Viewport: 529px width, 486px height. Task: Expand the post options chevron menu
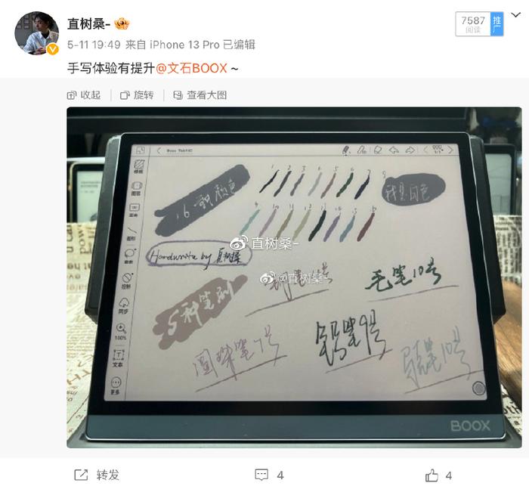click(516, 15)
